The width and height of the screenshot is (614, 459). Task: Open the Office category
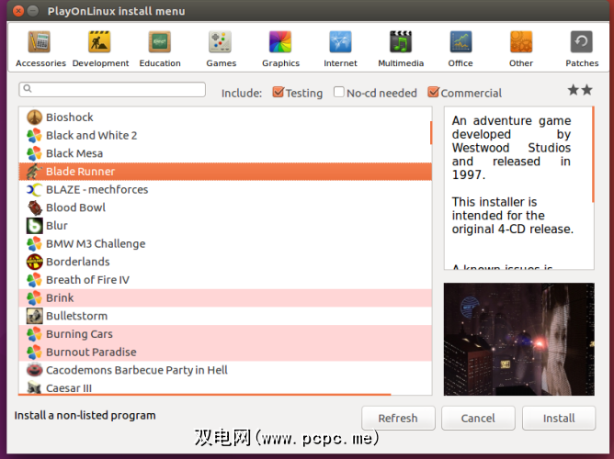click(x=460, y=49)
